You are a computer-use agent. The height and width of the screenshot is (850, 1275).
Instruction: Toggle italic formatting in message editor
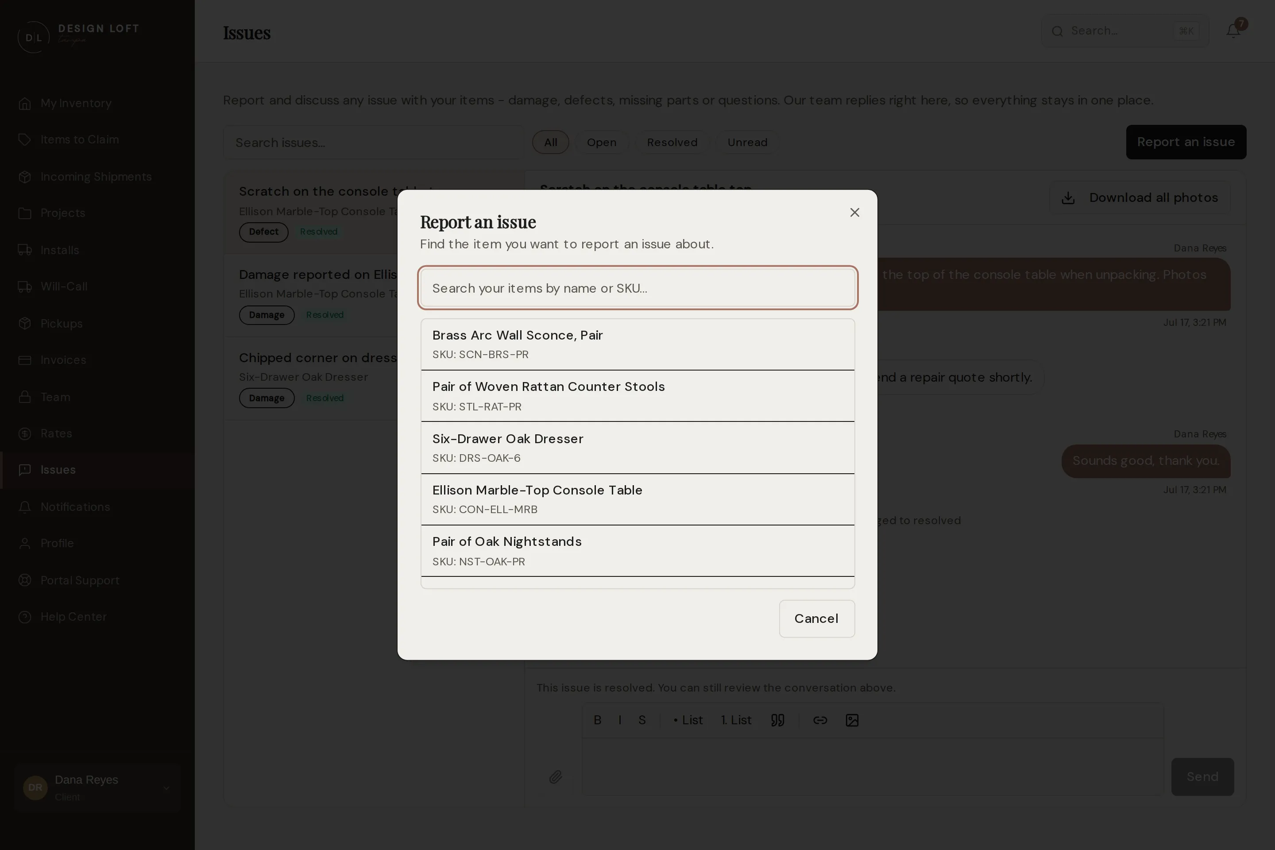(x=620, y=720)
